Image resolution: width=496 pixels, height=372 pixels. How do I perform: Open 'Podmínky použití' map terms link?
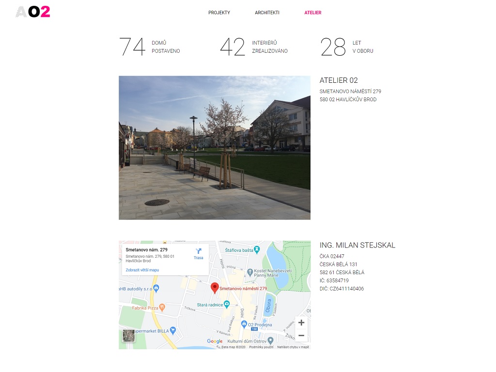tap(261, 347)
